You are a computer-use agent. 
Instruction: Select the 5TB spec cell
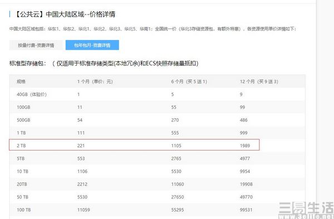pyautogui.click(x=21, y=158)
